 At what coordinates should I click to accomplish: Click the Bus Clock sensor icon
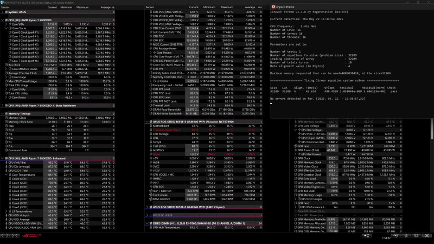7,65
